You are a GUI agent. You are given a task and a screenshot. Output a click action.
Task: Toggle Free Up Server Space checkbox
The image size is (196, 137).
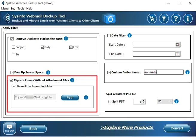[12, 72]
